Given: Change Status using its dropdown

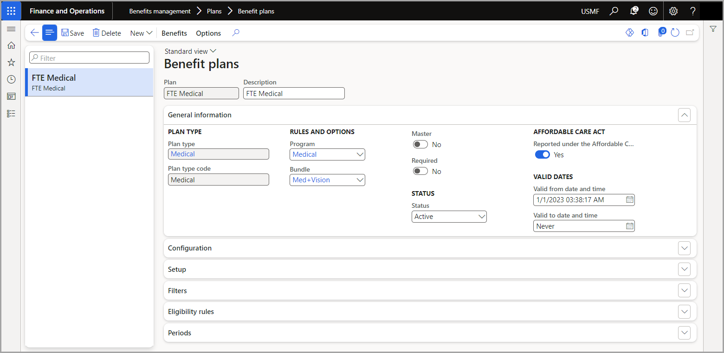Looking at the screenshot, I should tap(481, 216).
